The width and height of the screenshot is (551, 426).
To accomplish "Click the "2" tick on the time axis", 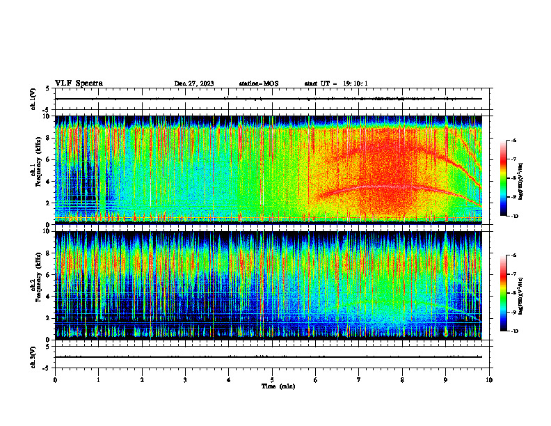I will 142,380.
